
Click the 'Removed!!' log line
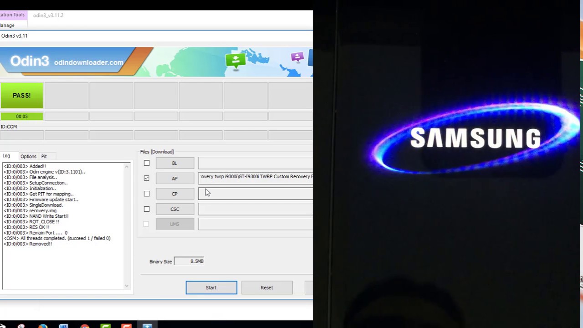[x=28, y=244]
